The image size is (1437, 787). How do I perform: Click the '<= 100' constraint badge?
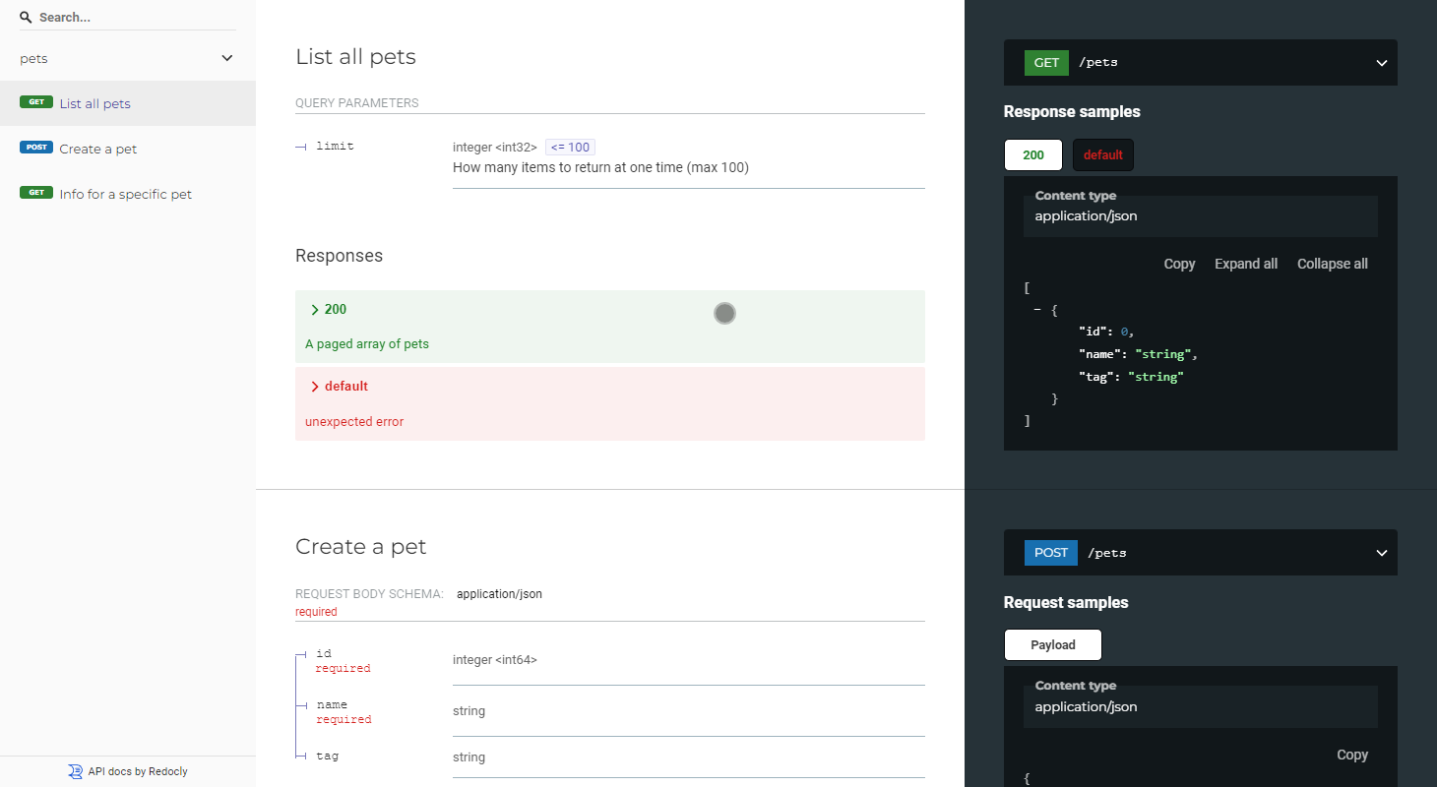pos(570,147)
